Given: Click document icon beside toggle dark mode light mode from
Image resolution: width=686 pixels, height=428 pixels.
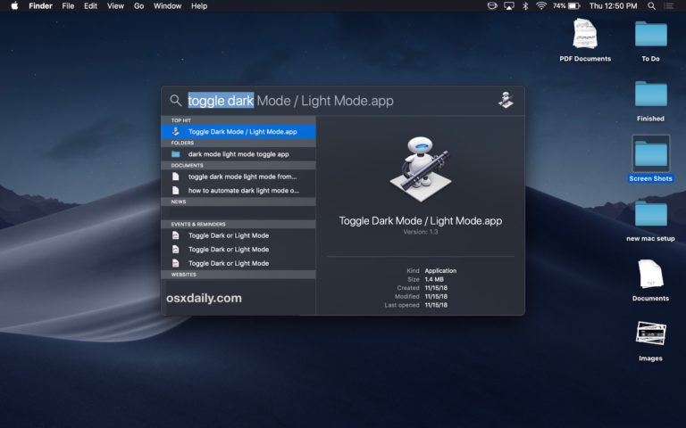Looking at the screenshot, I should click(175, 177).
